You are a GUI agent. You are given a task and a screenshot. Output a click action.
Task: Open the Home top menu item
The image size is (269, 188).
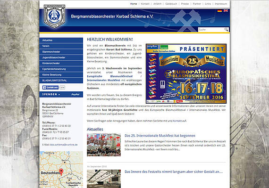click(134, 4)
